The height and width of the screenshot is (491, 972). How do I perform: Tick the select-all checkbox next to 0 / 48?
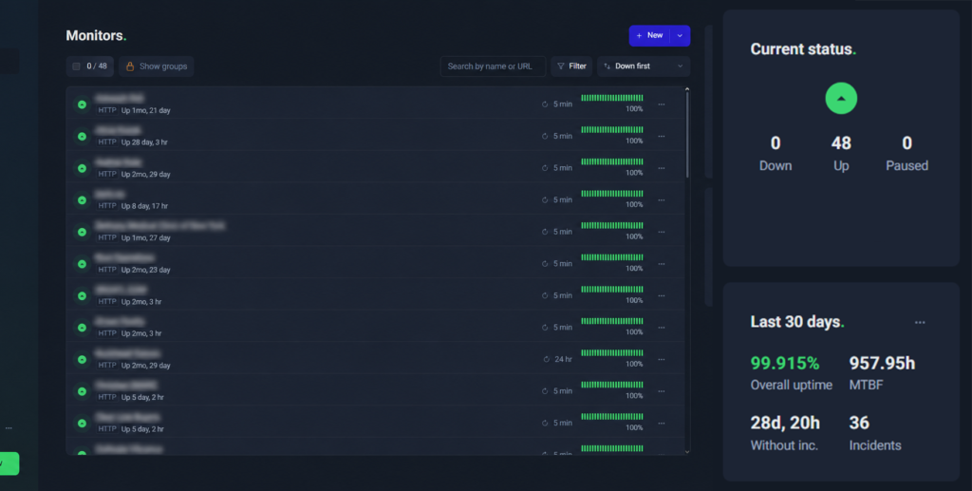(76, 66)
